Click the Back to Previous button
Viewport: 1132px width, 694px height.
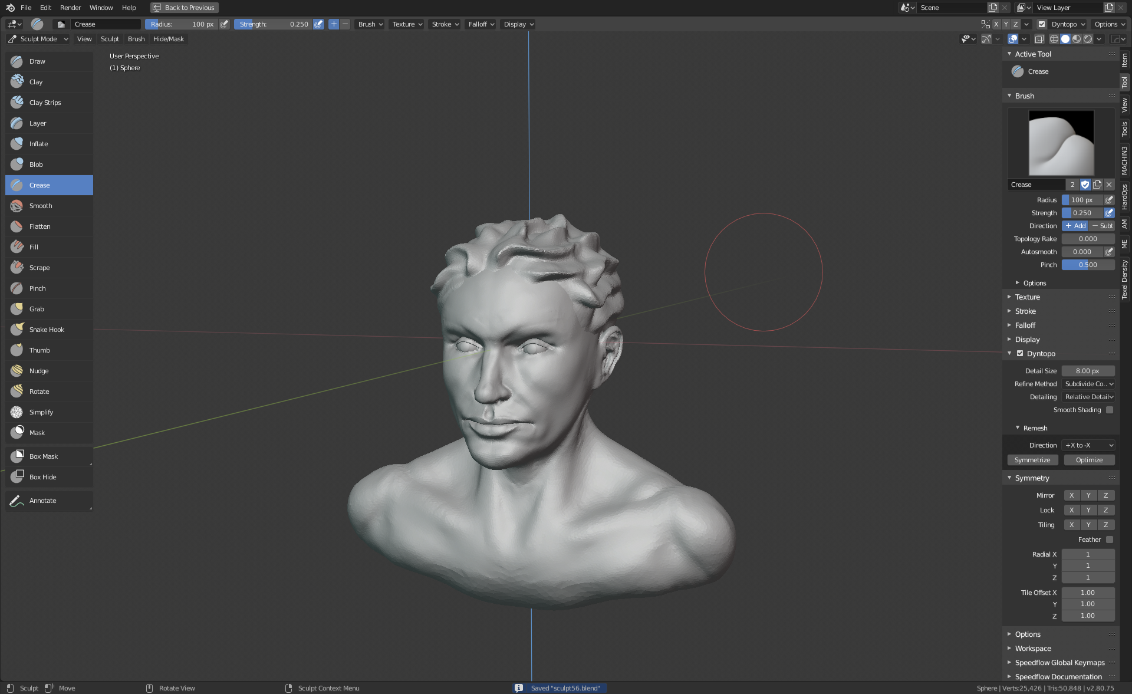tap(184, 8)
